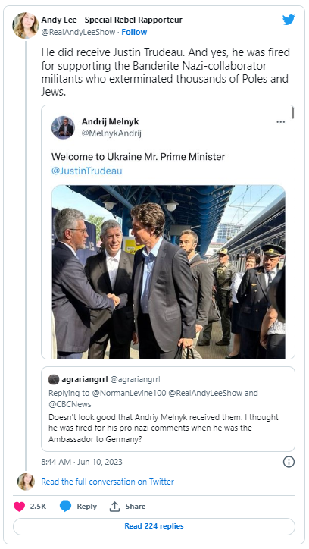This screenshot has height=549, width=309.
Task: Click the embedded tweet's scrollbar handle
Action: (292, 113)
